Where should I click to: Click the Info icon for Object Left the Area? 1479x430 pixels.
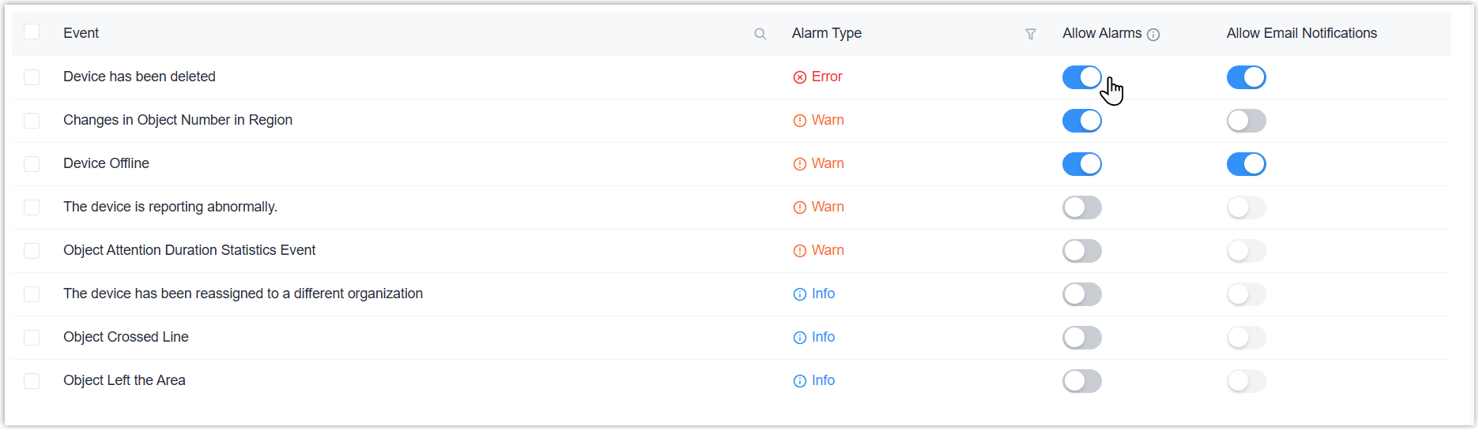800,381
